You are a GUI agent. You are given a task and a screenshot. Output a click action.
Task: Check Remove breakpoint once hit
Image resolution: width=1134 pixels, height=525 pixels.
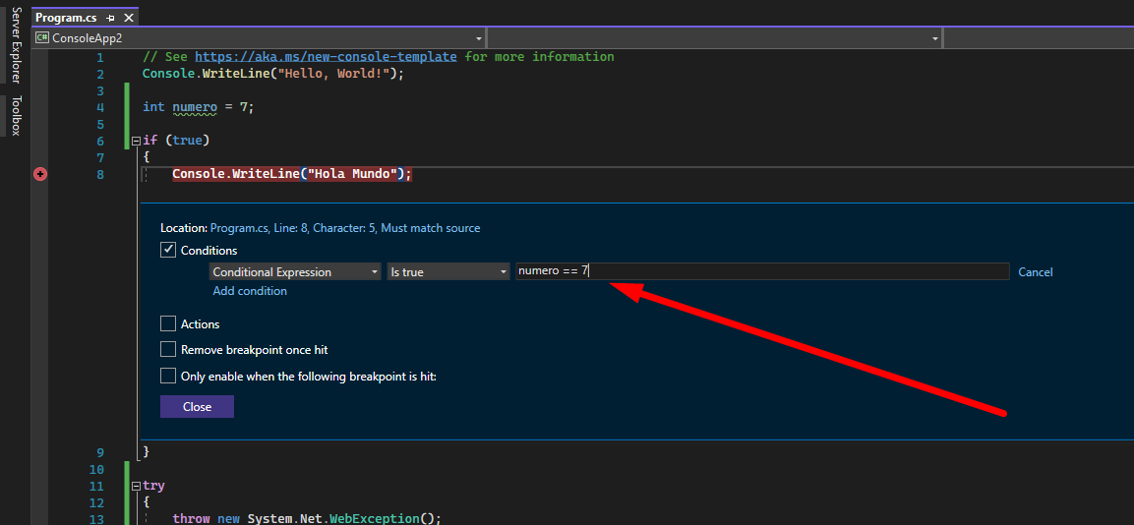168,349
